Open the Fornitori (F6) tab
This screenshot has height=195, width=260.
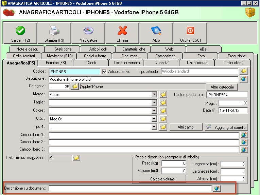tap(56, 63)
